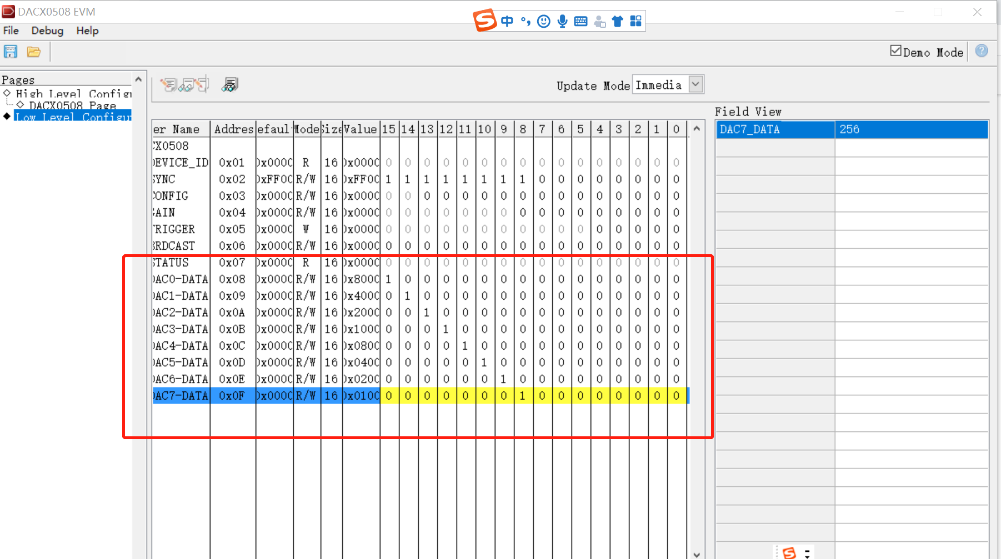Click the Read All Registers icon
The image size is (1001, 559).
[229, 84]
